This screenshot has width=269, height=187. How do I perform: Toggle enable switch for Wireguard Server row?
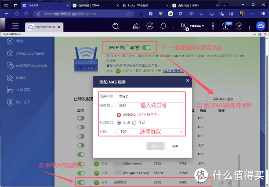[81, 173]
